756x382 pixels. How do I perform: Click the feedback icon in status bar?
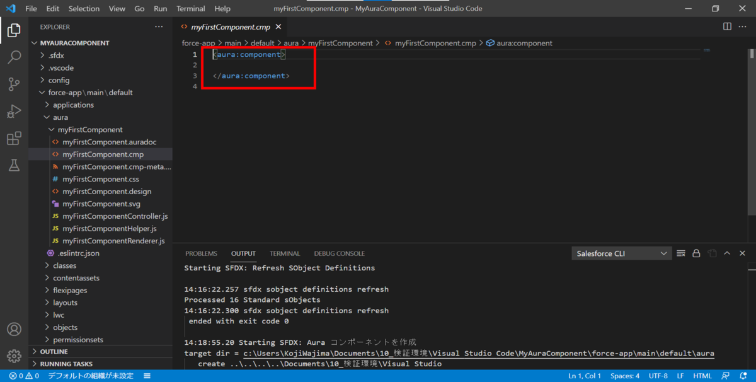(x=726, y=376)
